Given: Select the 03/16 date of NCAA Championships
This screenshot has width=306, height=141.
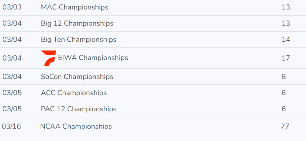Looking at the screenshot, I should pos(11,126).
